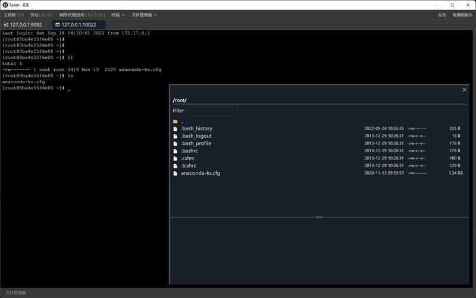Switch to the 127.0.0.1:10022 terminal tab
Viewport: 476px width, 298px height.
pyautogui.click(x=79, y=25)
